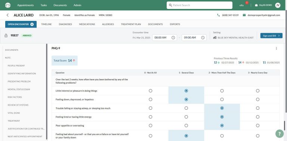Click the search magnifier icon

170,5
